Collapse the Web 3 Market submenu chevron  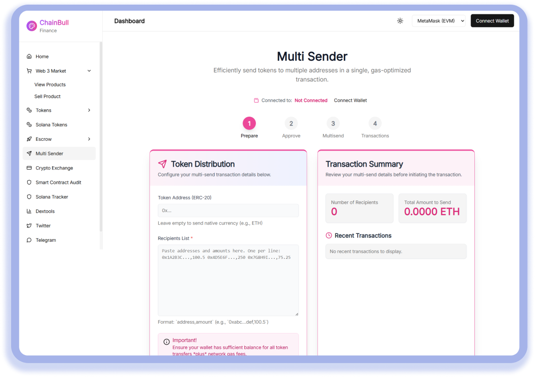point(89,71)
